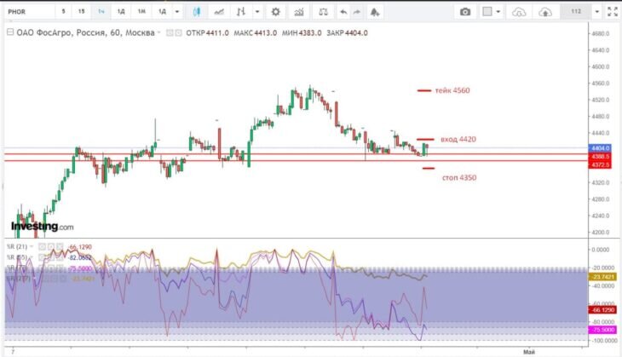Select the candlestick chart type icon
This screenshot has height=357, width=622.
click(196, 12)
